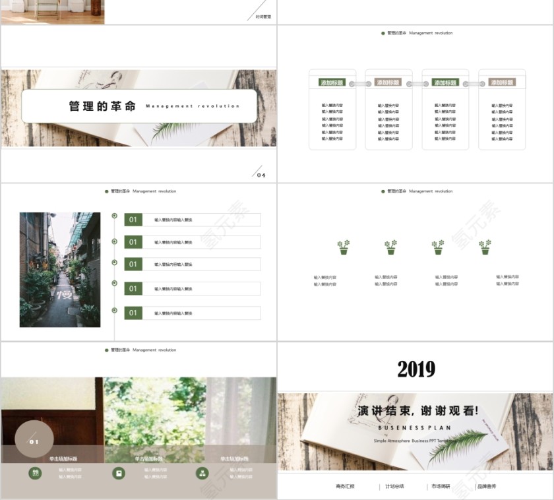Click the bottom timeline bullet beside the fifth 01
Image resolution: width=554 pixels, height=500 pixels.
tap(115, 310)
